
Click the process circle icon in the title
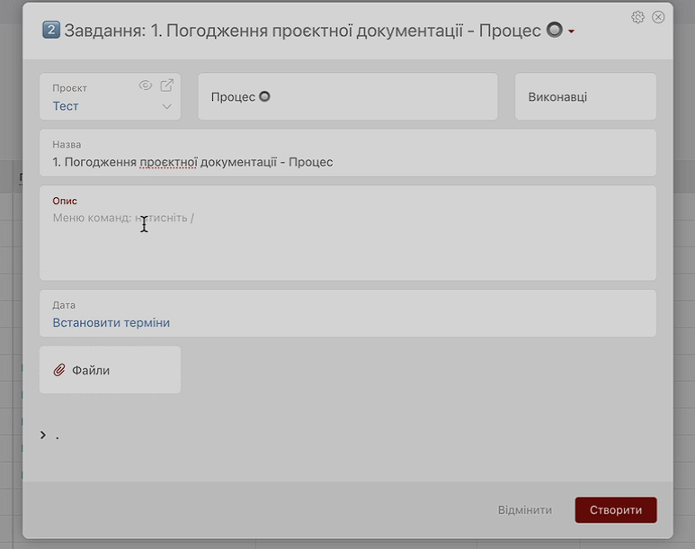pos(555,30)
